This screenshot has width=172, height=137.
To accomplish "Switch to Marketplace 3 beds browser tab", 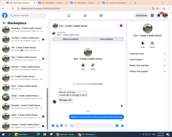I will 85,3.
